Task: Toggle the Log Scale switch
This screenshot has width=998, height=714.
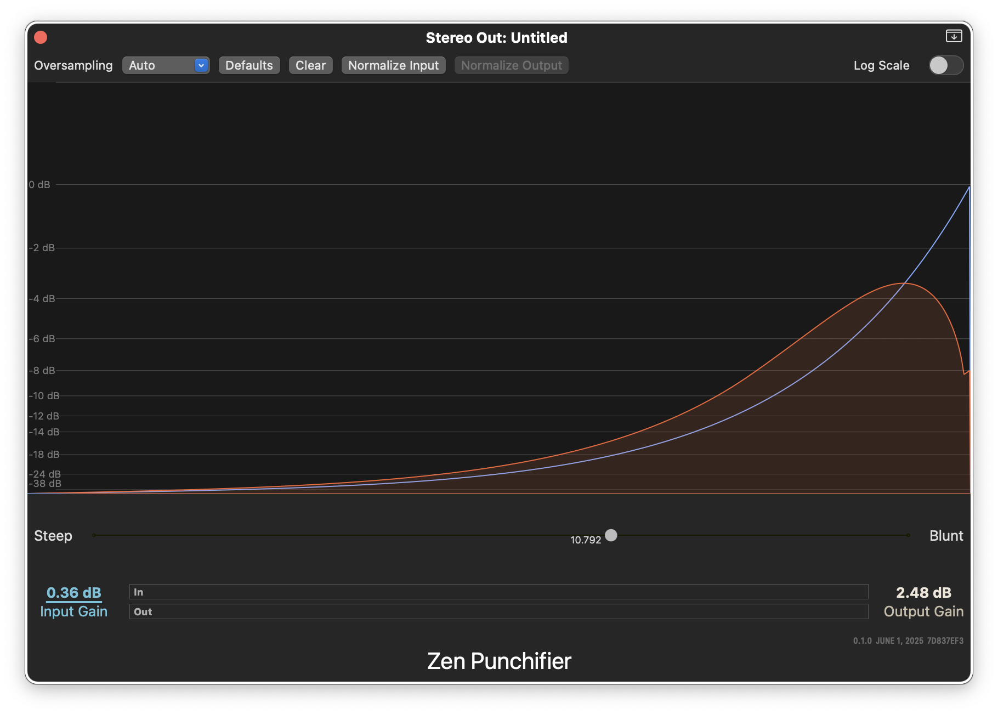Action: (945, 65)
